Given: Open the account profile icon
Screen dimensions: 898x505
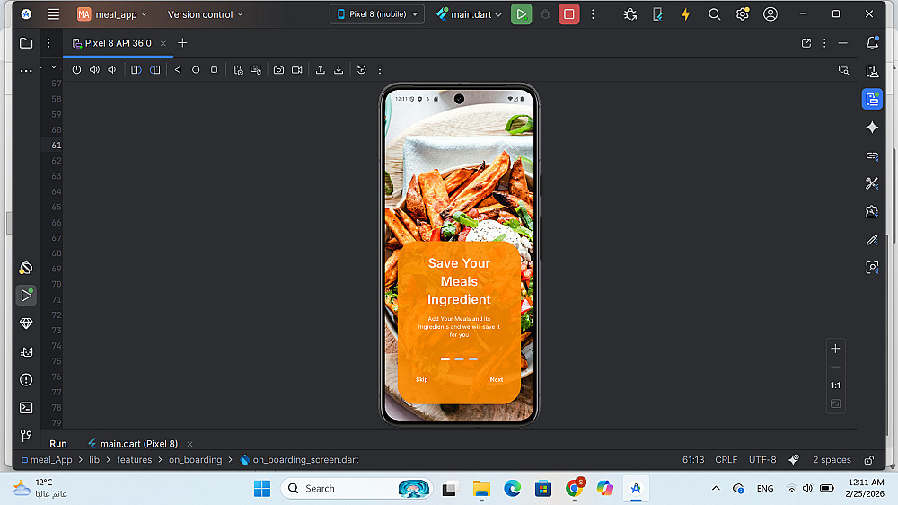Looking at the screenshot, I should tap(770, 14).
